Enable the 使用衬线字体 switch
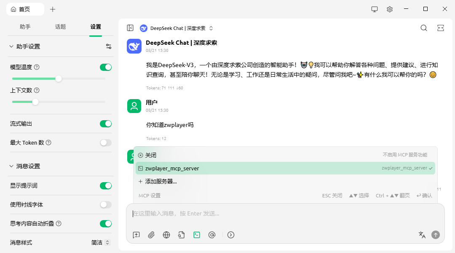The image size is (455, 253). pos(106,205)
